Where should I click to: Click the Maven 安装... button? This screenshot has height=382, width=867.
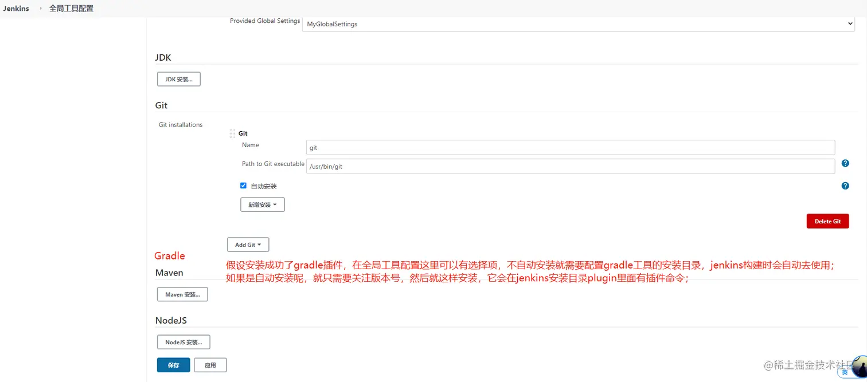pyautogui.click(x=182, y=294)
